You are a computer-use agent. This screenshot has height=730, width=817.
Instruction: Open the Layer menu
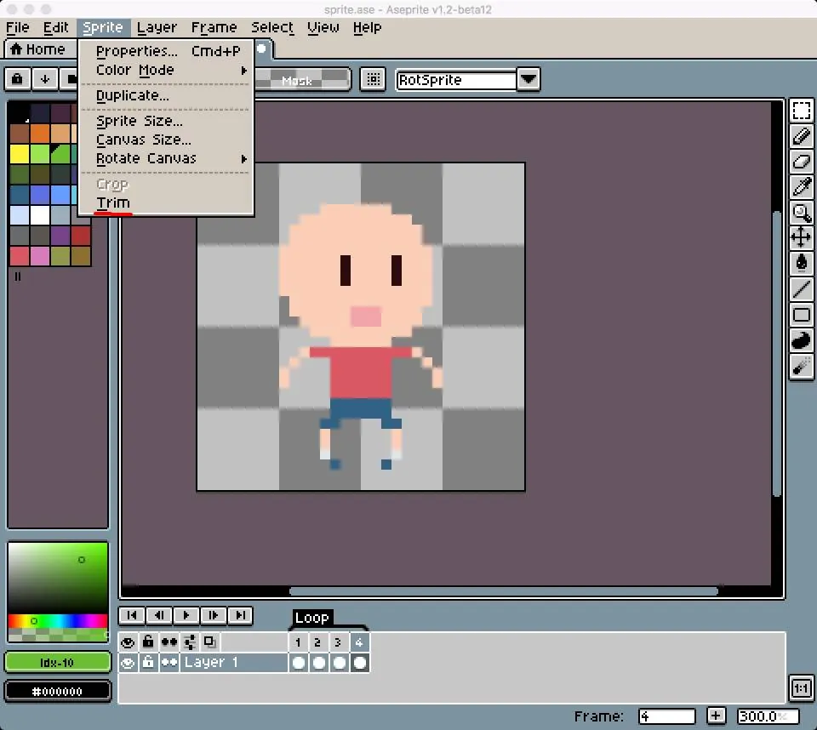coord(157,27)
